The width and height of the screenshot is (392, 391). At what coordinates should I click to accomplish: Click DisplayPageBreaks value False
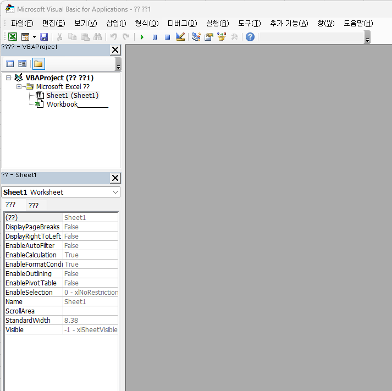click(x=90, y=227)
